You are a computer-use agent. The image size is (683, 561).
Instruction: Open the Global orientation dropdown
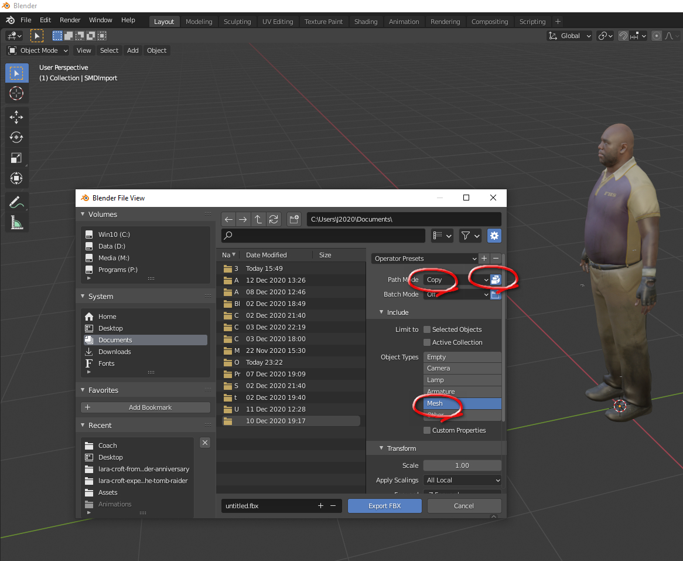(x=569, y=36)
